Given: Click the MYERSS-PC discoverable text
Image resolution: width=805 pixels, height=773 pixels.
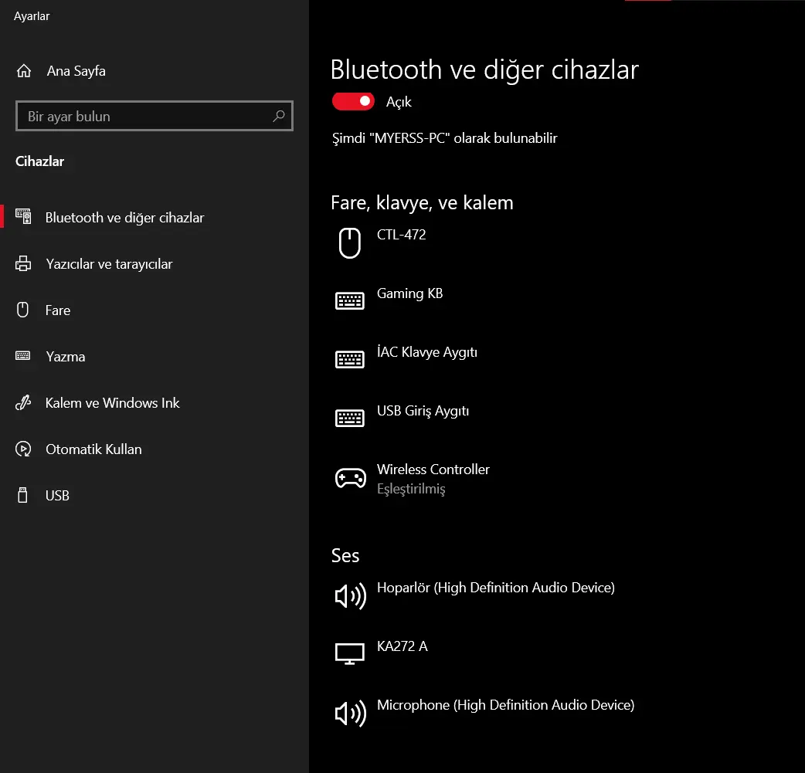Looking at the screenshot, I should click(x=444, y=138).
